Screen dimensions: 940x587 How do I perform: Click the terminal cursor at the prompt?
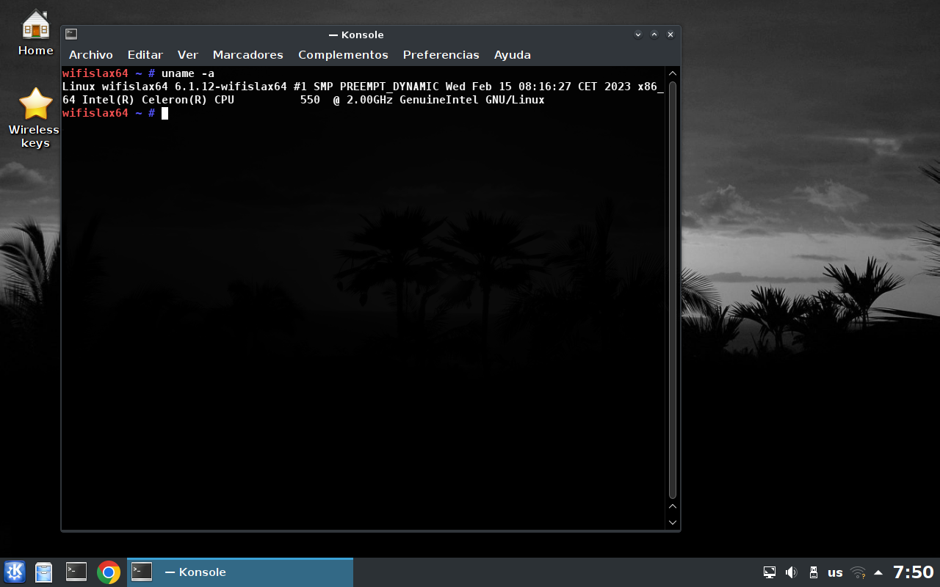point(165,113)
